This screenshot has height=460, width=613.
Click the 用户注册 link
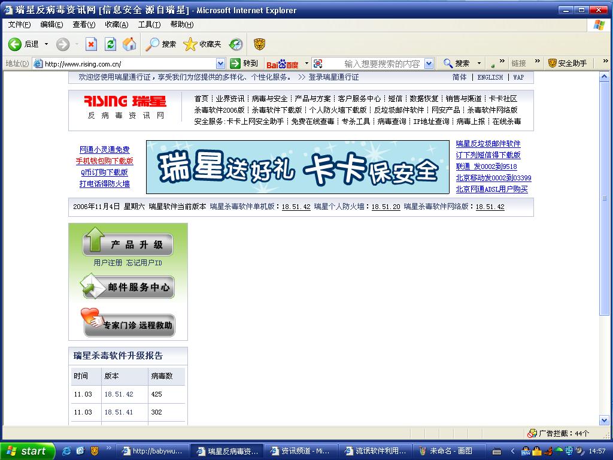(108, 263)
